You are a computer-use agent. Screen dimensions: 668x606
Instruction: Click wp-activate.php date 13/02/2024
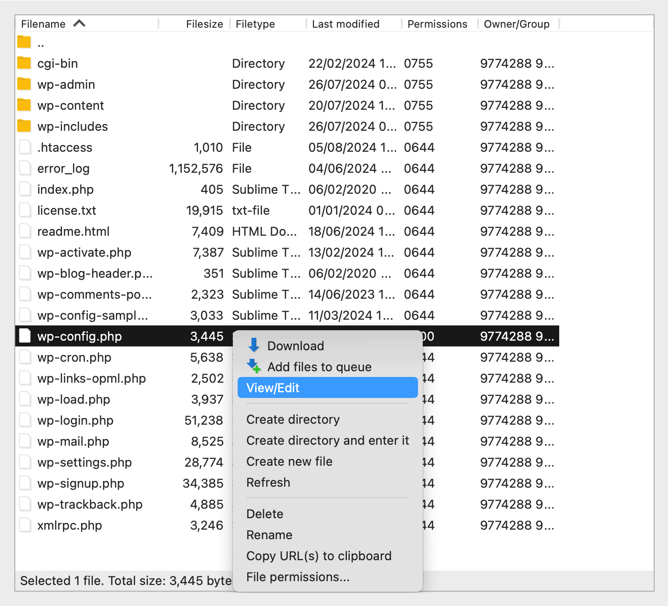pyautogui.click(x=352, y=252)
